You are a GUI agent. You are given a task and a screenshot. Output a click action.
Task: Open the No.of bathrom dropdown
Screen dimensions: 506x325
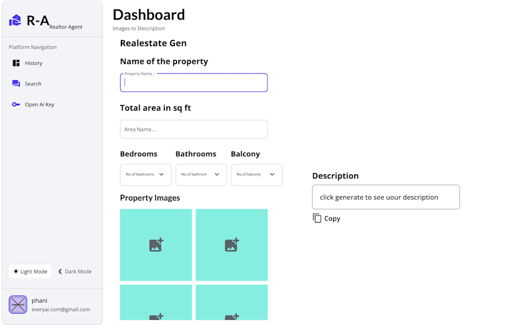[x=201, y=175]
